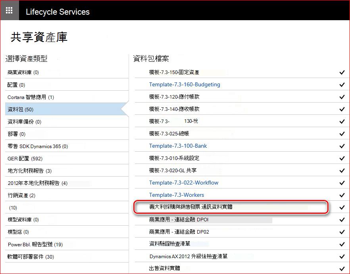Open 模板-7.3-120-應付帳款 package

tap(174, 97)
